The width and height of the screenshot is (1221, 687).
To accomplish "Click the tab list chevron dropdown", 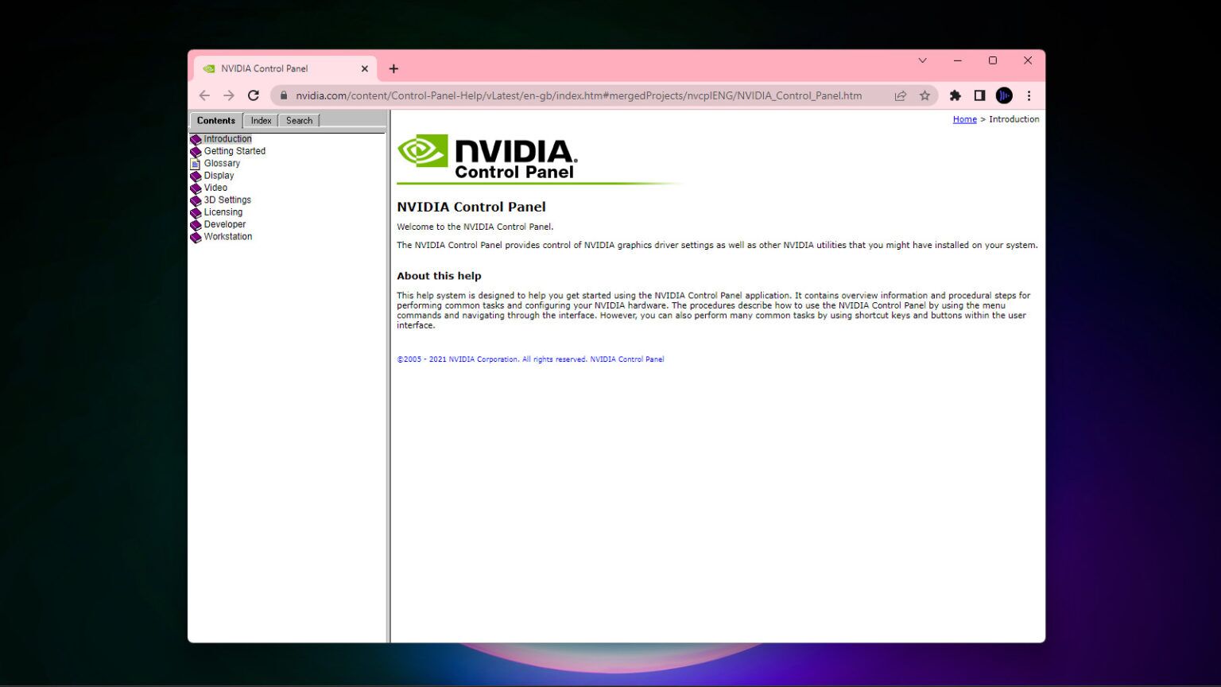I will 922,60.
